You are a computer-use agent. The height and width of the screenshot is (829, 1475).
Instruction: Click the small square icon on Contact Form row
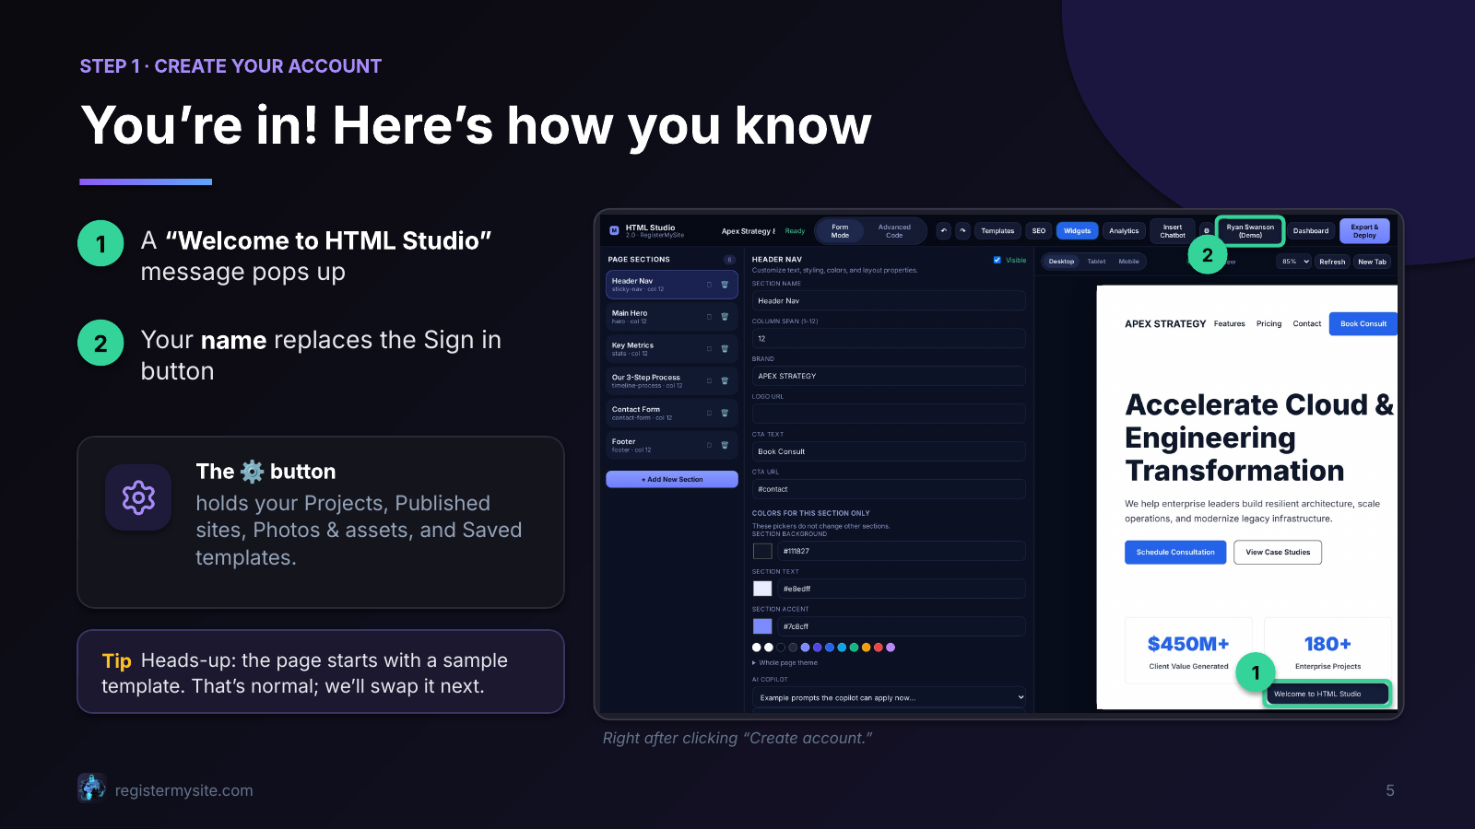[x=709, y=414]
